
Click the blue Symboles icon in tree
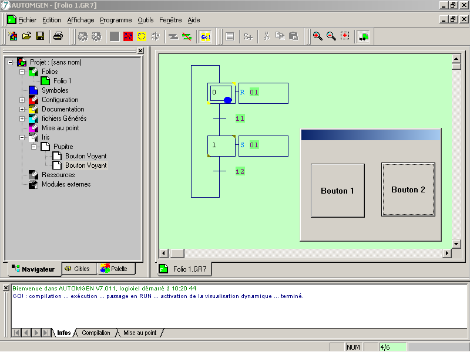point(33,90)
